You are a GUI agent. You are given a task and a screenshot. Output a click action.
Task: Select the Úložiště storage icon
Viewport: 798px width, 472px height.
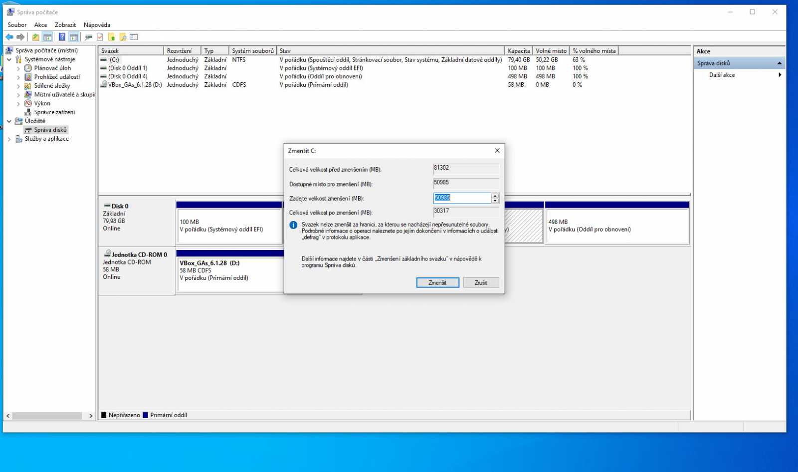coord(18,121)
